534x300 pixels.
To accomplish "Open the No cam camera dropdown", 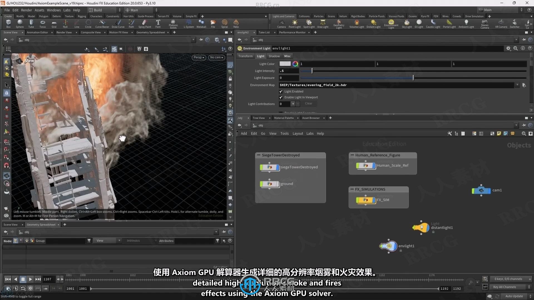I will tap(217, 57).
